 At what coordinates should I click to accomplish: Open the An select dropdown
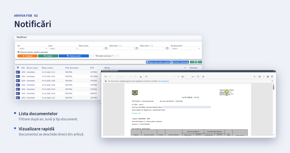(x=32, y=48)
